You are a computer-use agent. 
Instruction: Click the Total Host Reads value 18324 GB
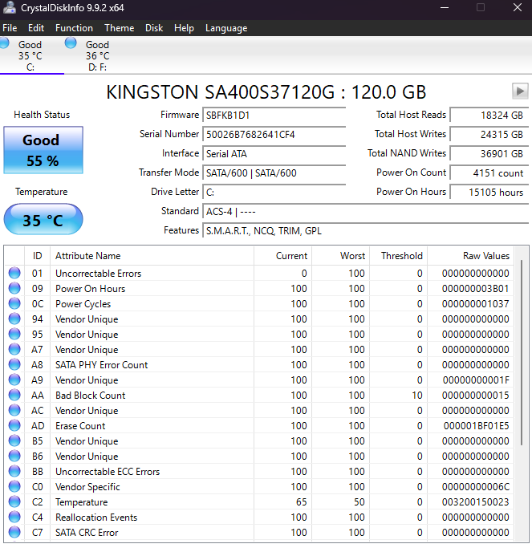489,116
